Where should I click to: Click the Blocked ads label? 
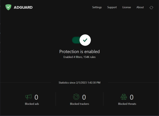coord(32,104)
